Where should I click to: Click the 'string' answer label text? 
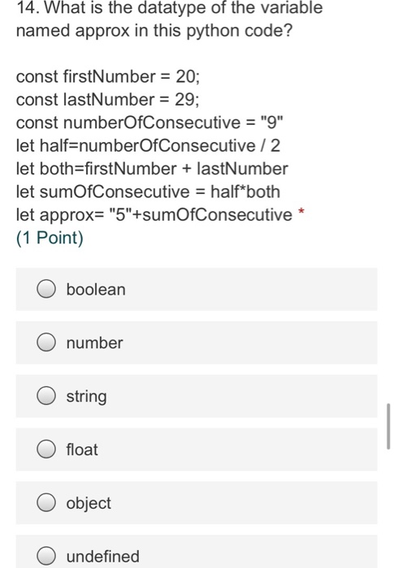tap(86, 397)
